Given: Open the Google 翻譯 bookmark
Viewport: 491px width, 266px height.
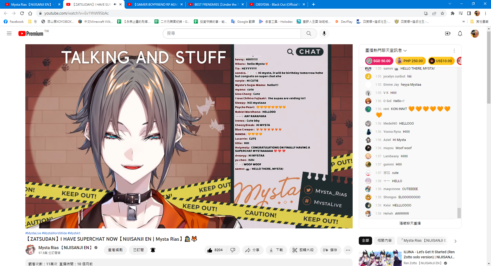Looking at the screenshot, I should click(x=243, y=22).
